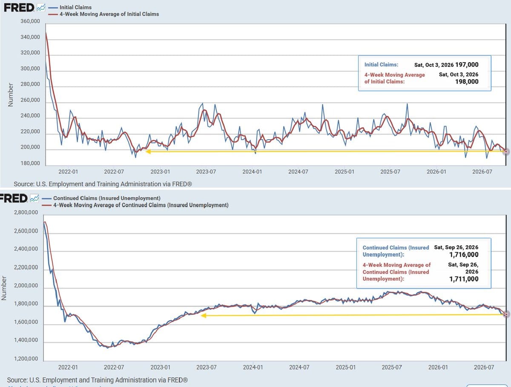
Task: Click 'Continued Claims (Insured Unemployment):' tooltip label
Action: coord(396,251)
